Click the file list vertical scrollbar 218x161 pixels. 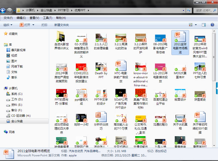click(x=214, y=57)
